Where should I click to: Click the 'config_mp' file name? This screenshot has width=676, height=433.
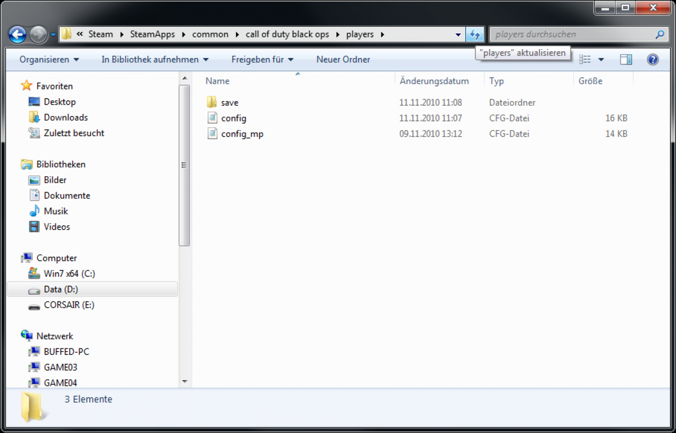[242, 134]
